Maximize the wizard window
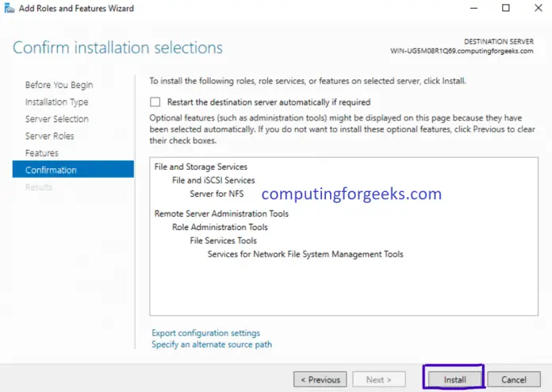The height and width of the screenshot is (392, 552). click(505, 8)
